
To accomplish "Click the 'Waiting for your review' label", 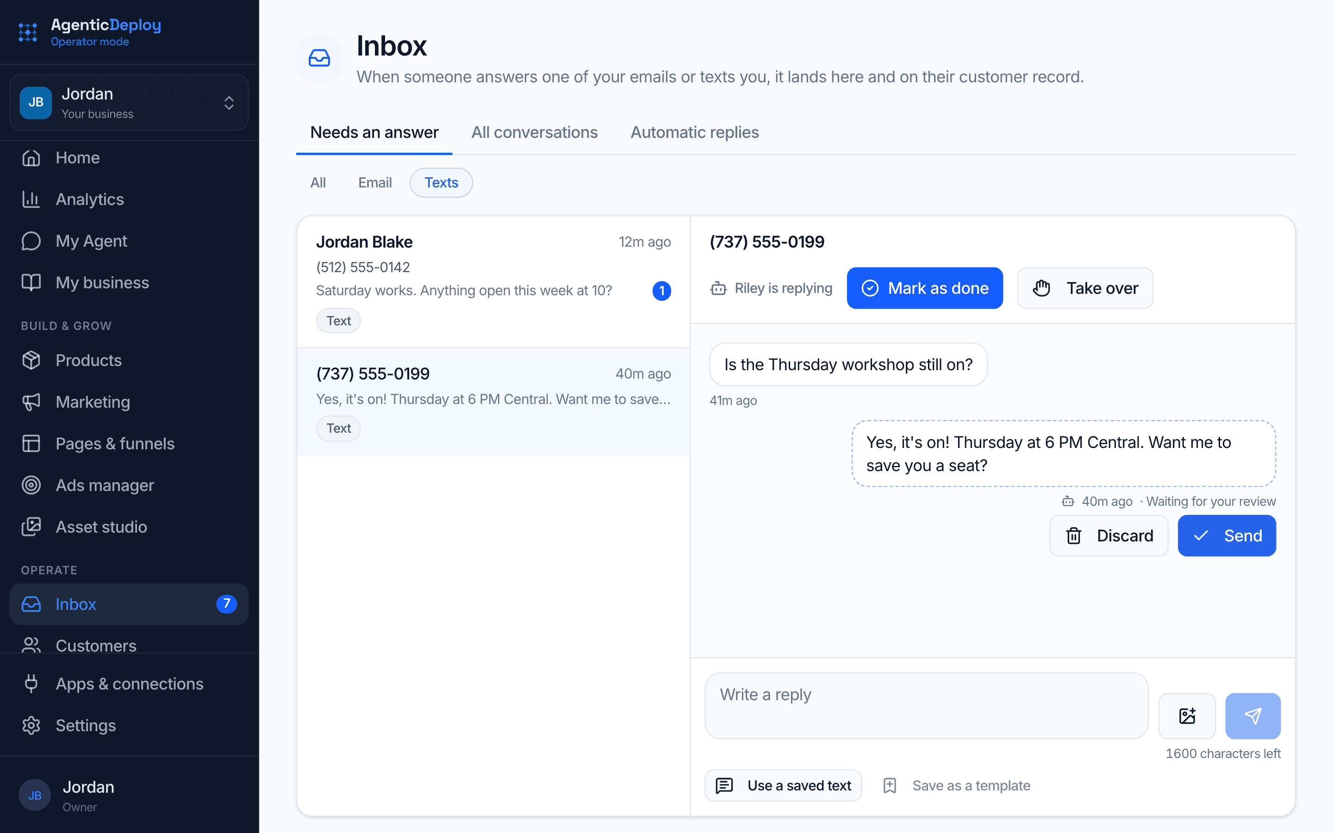I will pos(1211,501).
